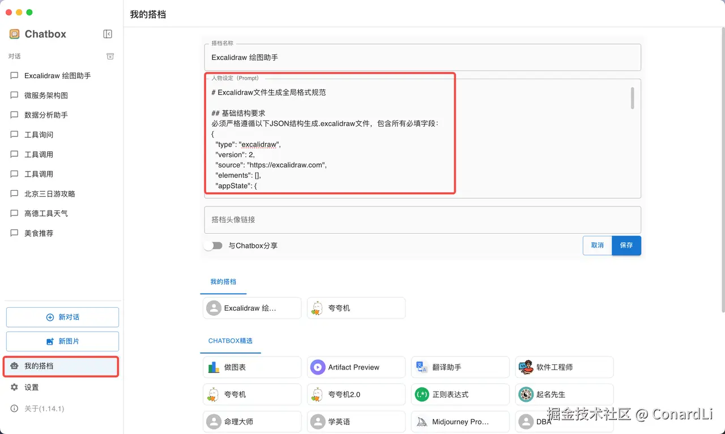
Task: Click the 保存 button
Action: [x=626, y=246]
